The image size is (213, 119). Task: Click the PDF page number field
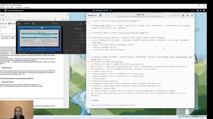pyautogui.click(x=1, y=27)
